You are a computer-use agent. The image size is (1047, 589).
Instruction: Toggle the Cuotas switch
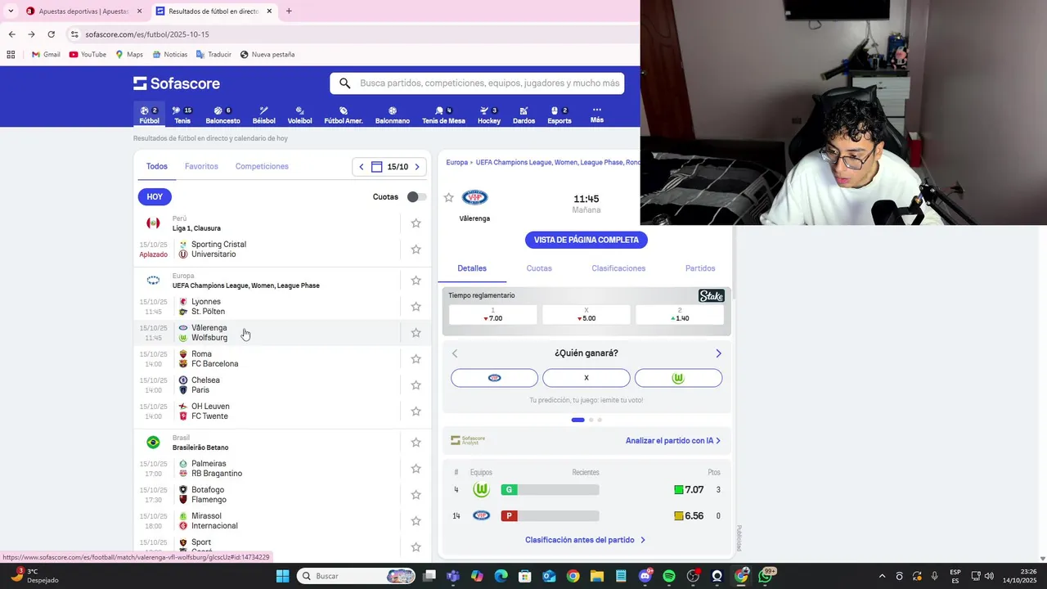click(416, 197)
